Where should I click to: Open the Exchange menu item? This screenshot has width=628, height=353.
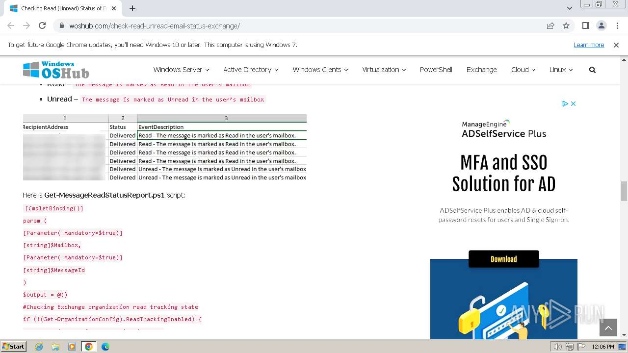click(481, 70)
